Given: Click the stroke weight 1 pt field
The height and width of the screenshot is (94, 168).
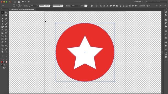Looking at the screenshot, I should point(33,6).
